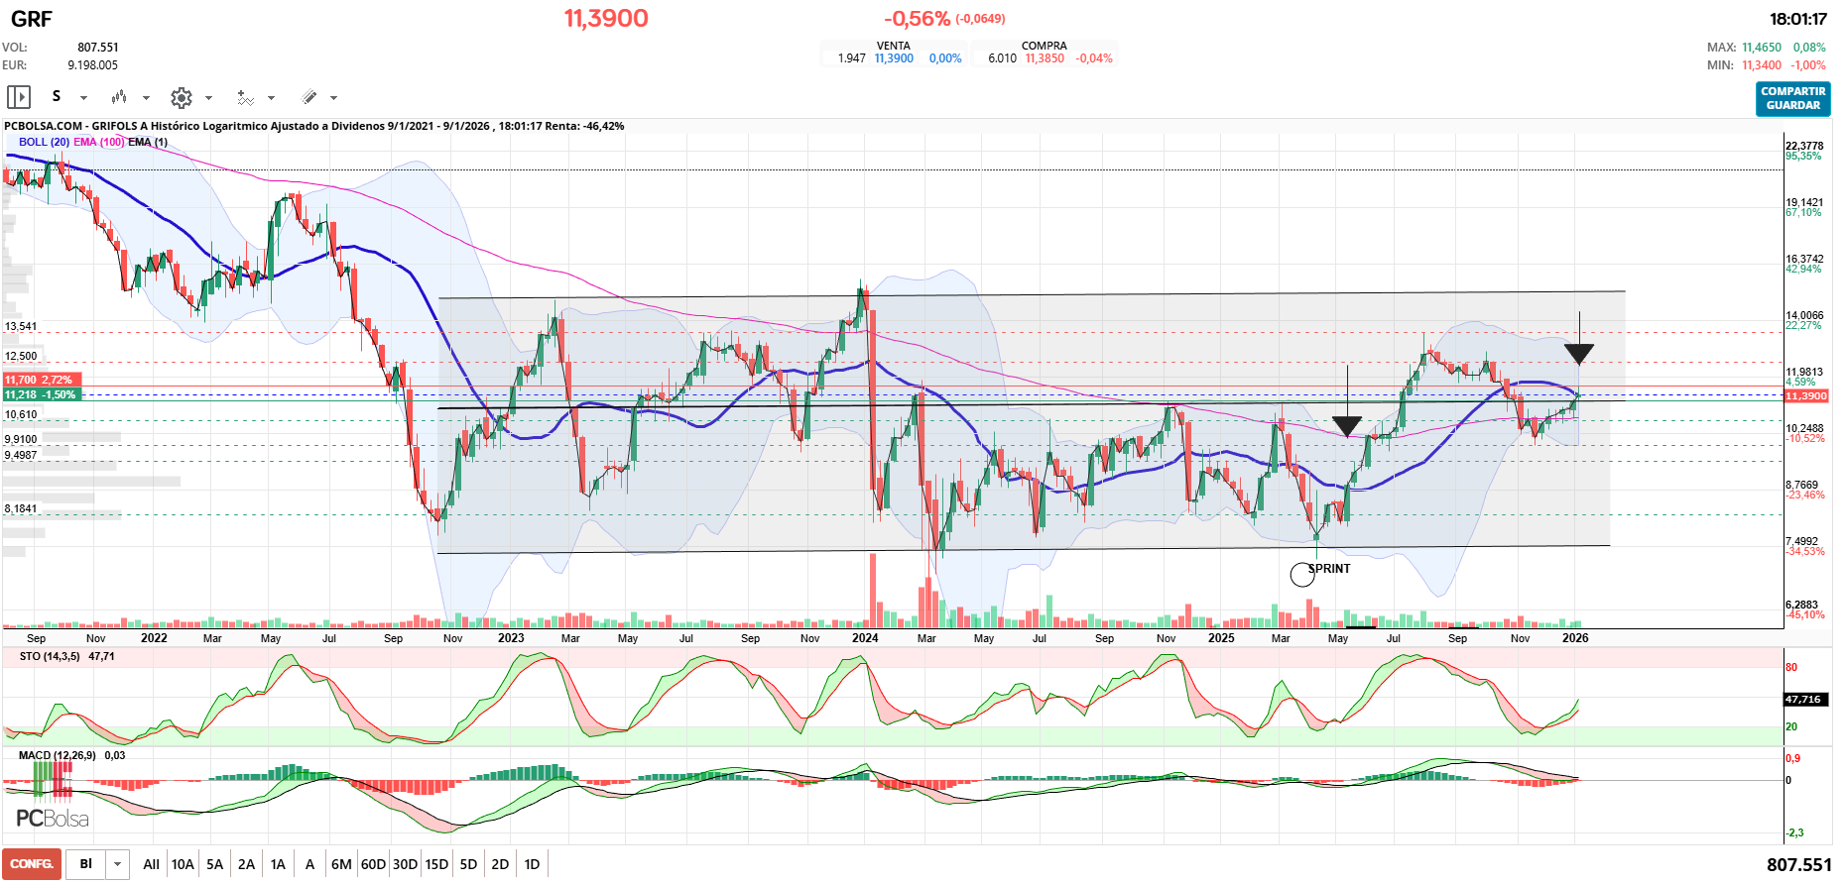Expand the chart type dropdown arrow
Screen dimensions: 1846x885
tap(146, 98)
